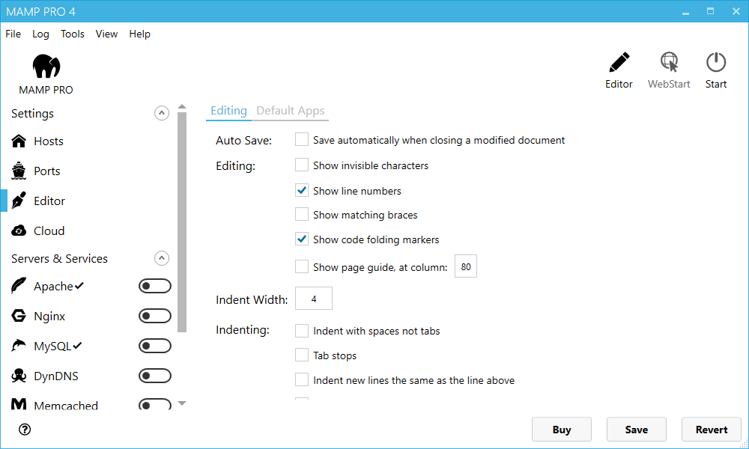Toggle the Nginx server switch
Screen dimensions: 749x449
[155, 316]
